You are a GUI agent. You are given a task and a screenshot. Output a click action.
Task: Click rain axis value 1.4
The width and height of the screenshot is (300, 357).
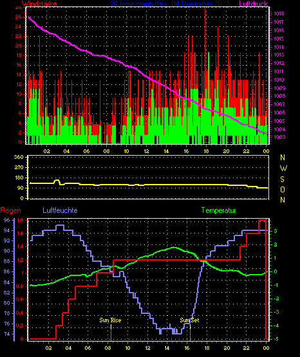(20, 246)
